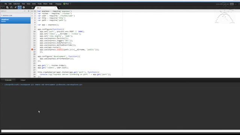Open the settings gear icon

pyautogui.click(x=24, y=7)
